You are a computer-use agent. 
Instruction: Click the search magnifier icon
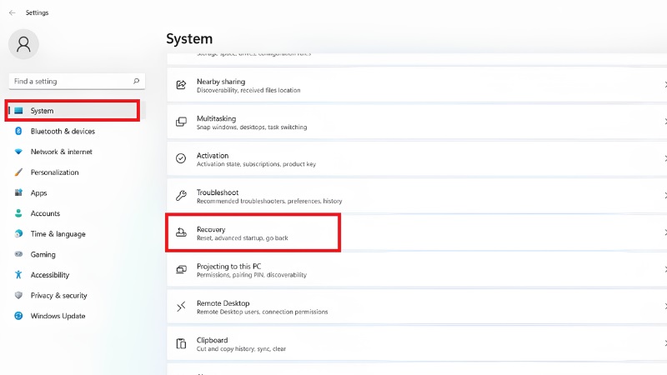136,81
